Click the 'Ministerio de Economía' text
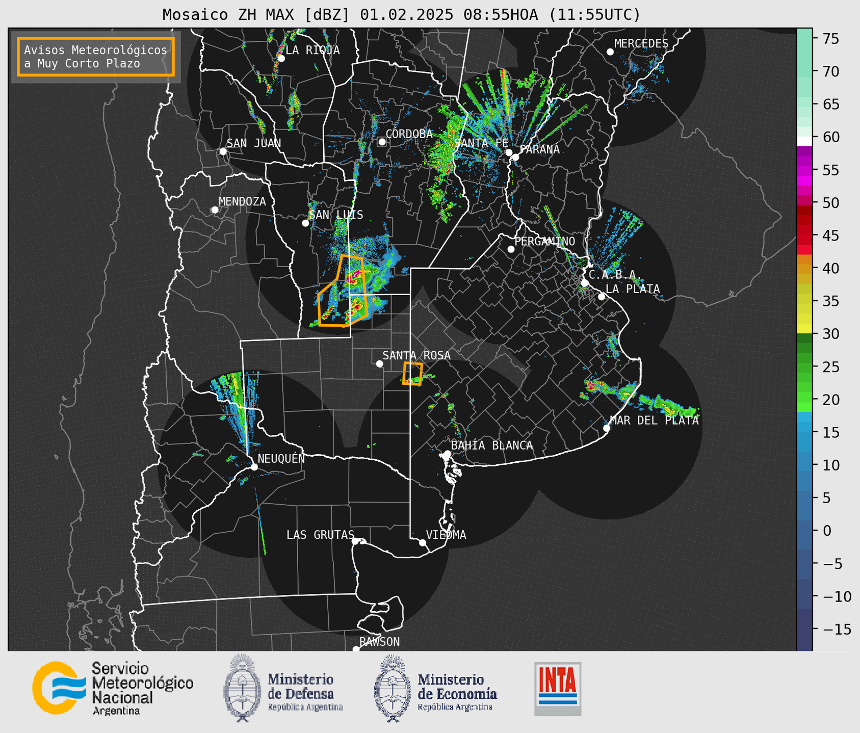The height and width of the screenshot is (733, 860). point(457,687)
